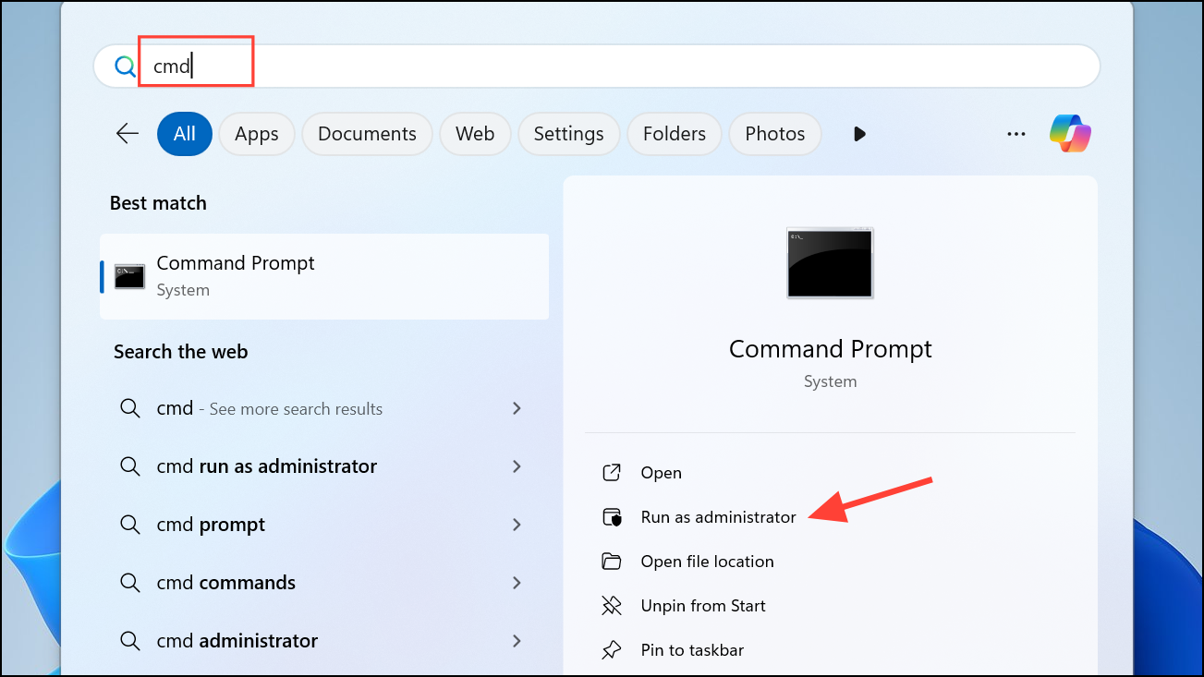
Task: Expand chevron next to 'cmd prompt'
Action: pyautogui.click(x=517, y=525)
